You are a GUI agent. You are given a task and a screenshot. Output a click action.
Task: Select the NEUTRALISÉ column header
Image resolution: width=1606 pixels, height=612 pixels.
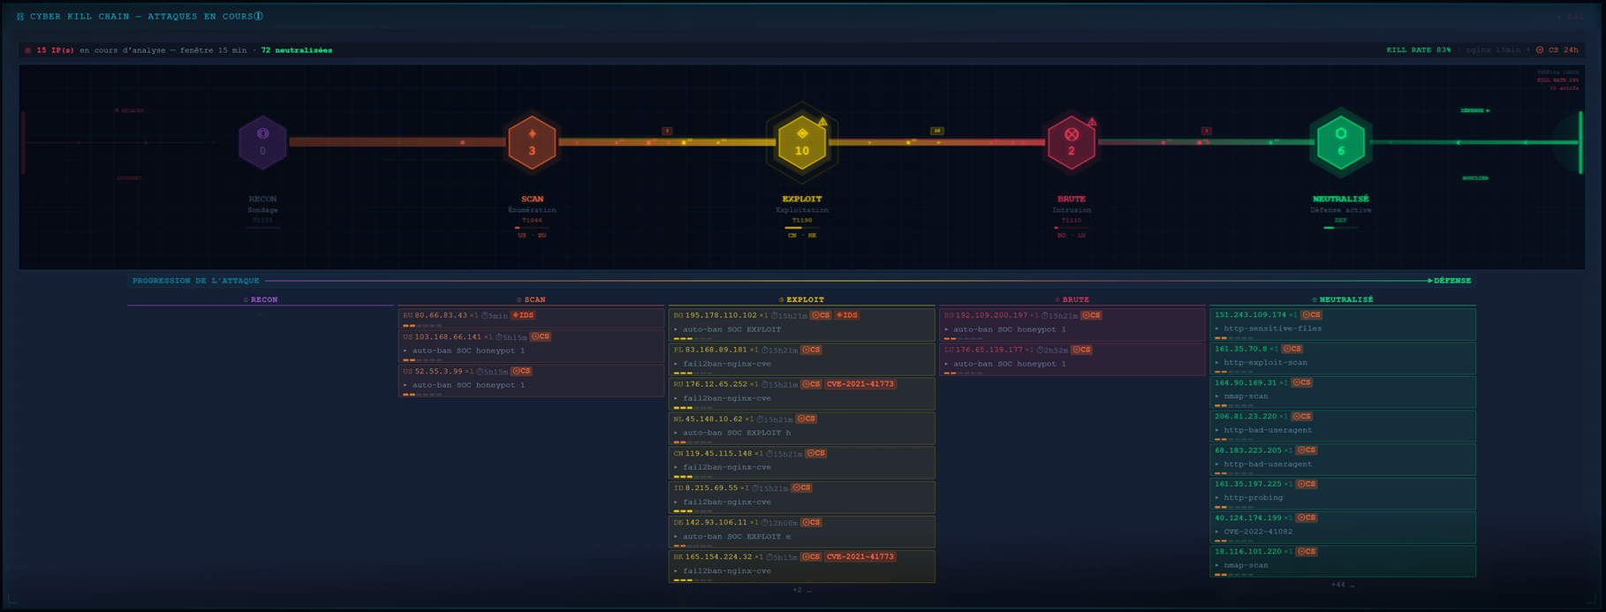click(1343, 299)
